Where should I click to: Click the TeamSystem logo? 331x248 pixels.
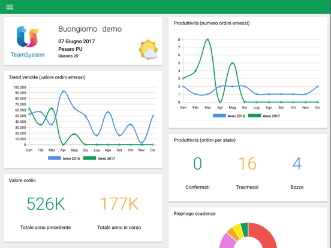pos(28,42)
